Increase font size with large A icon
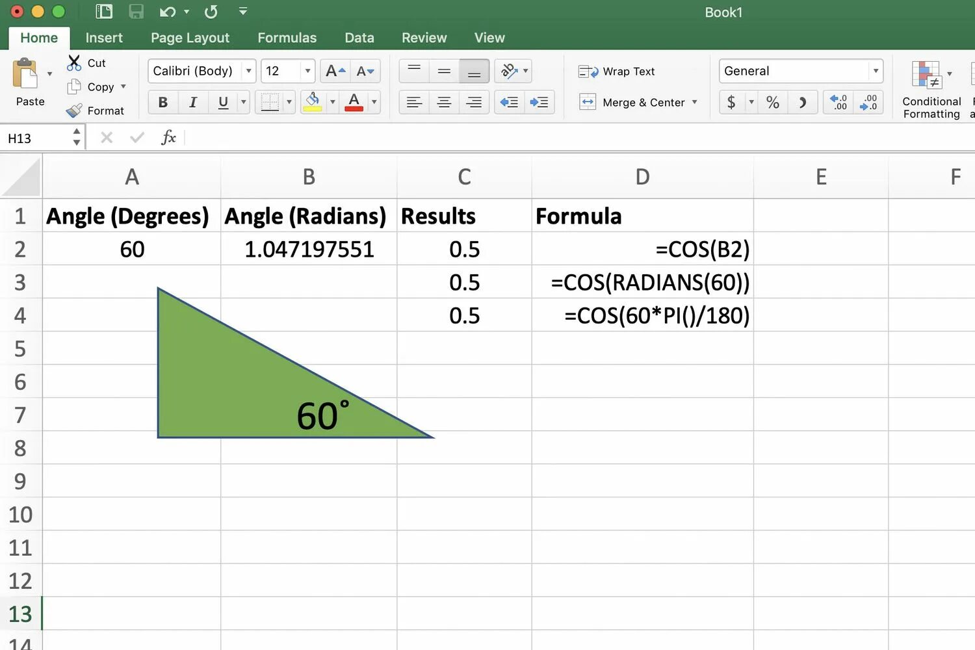Image resolution: width=975 pixels, height=650 pixels. pyautogui.click(x=335, y=71)
